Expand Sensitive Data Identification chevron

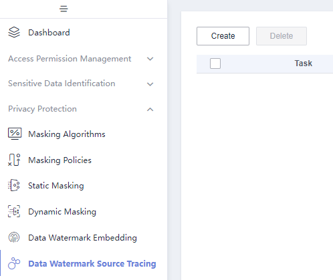click(x=150, y=84)
